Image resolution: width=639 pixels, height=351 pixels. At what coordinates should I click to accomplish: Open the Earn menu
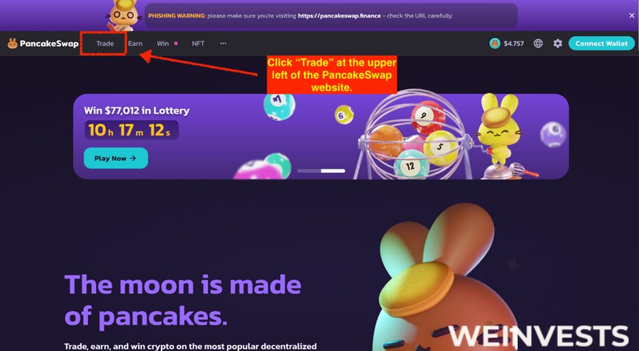(135, 44)
